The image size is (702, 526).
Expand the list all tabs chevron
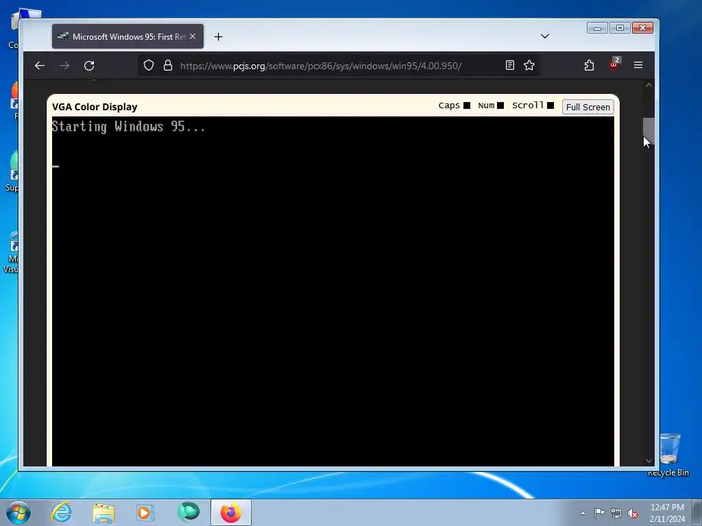545,36
